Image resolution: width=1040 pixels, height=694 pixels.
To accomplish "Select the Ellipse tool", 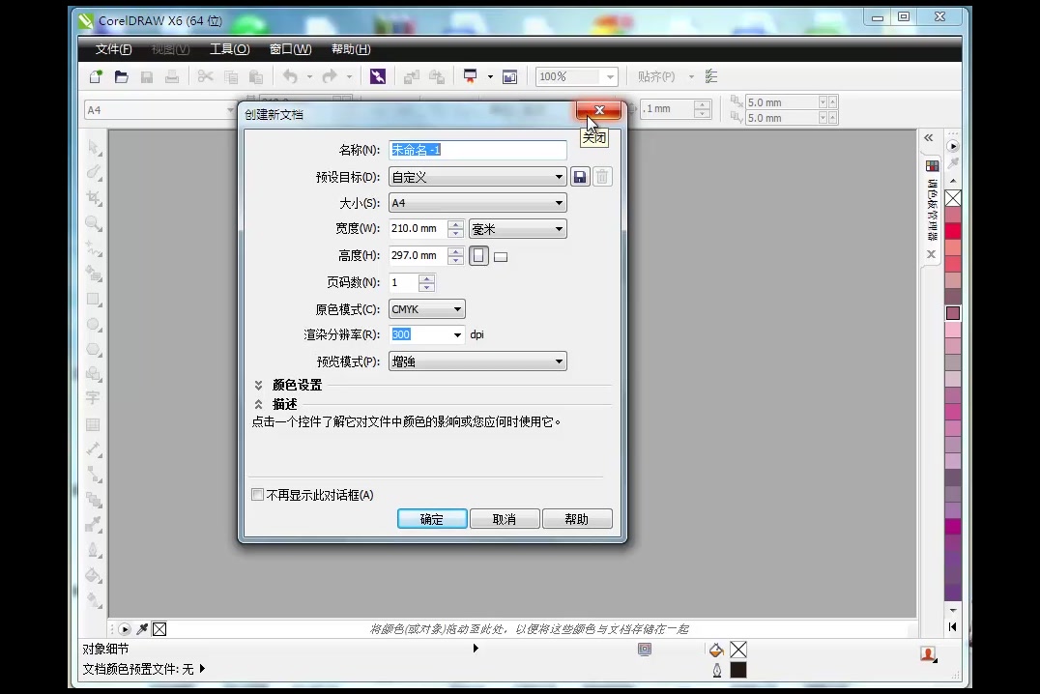I will (93, 325).
